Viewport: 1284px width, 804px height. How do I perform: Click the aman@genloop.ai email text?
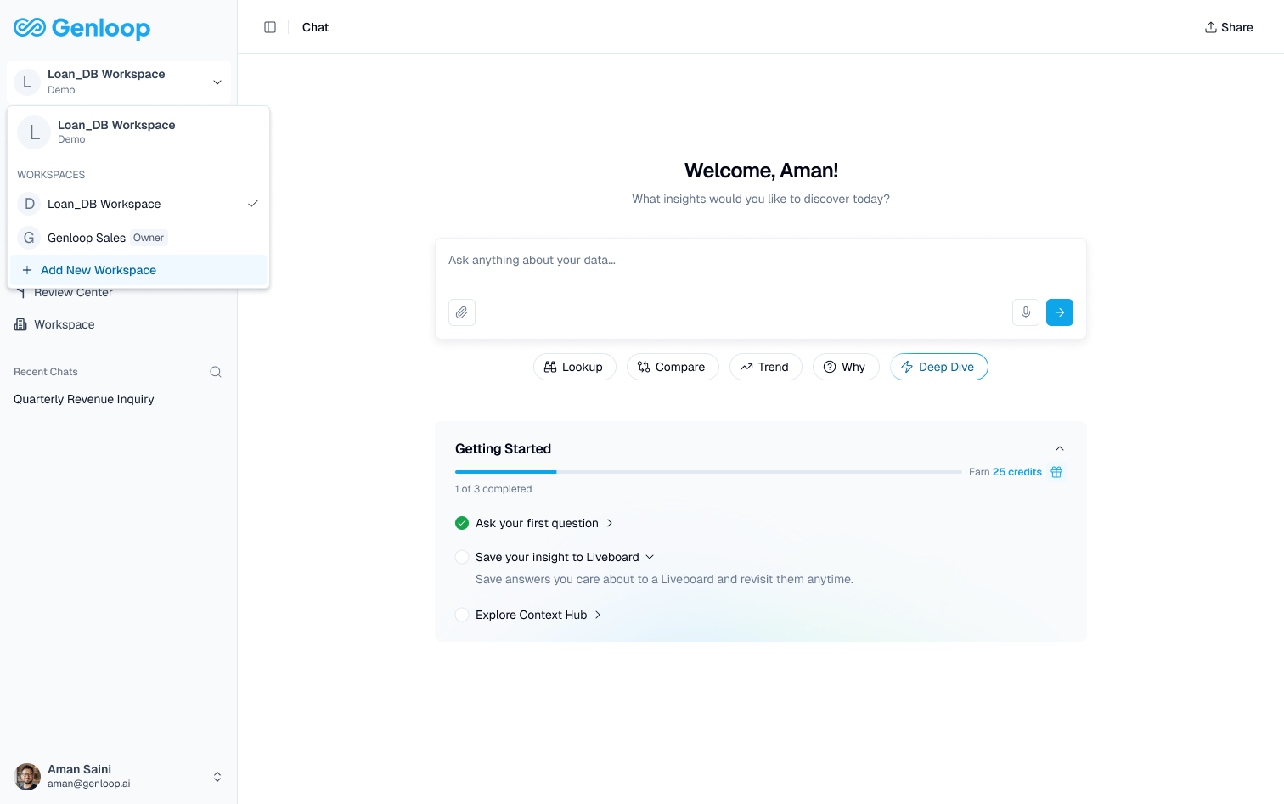coord(89,784)
